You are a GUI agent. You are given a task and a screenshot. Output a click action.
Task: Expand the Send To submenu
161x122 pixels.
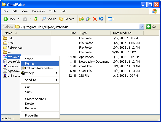pos(40,80)
